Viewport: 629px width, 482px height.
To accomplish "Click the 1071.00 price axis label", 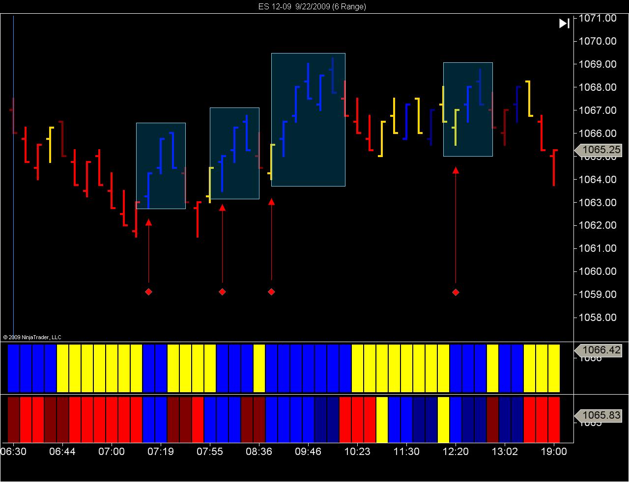I will tap(598, 18).
